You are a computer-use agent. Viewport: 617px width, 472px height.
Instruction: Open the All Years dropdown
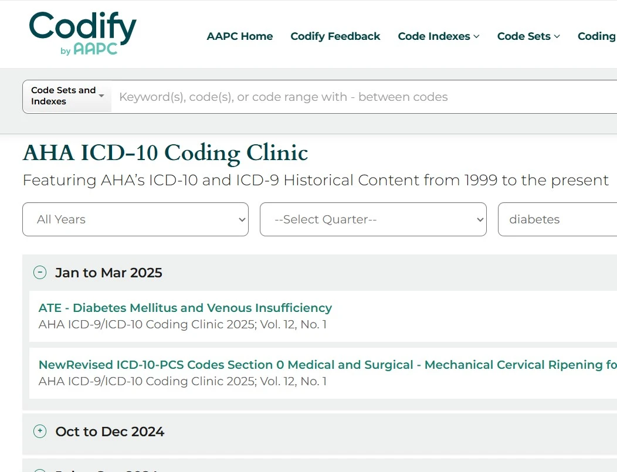click(x=135, y=219)
